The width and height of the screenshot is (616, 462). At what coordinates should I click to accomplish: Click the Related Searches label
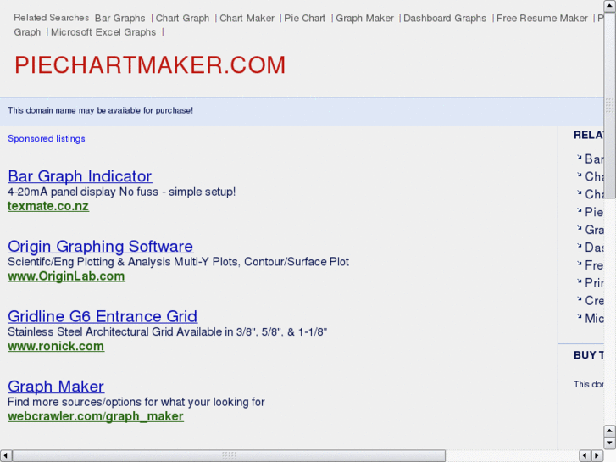pos(52,18)
